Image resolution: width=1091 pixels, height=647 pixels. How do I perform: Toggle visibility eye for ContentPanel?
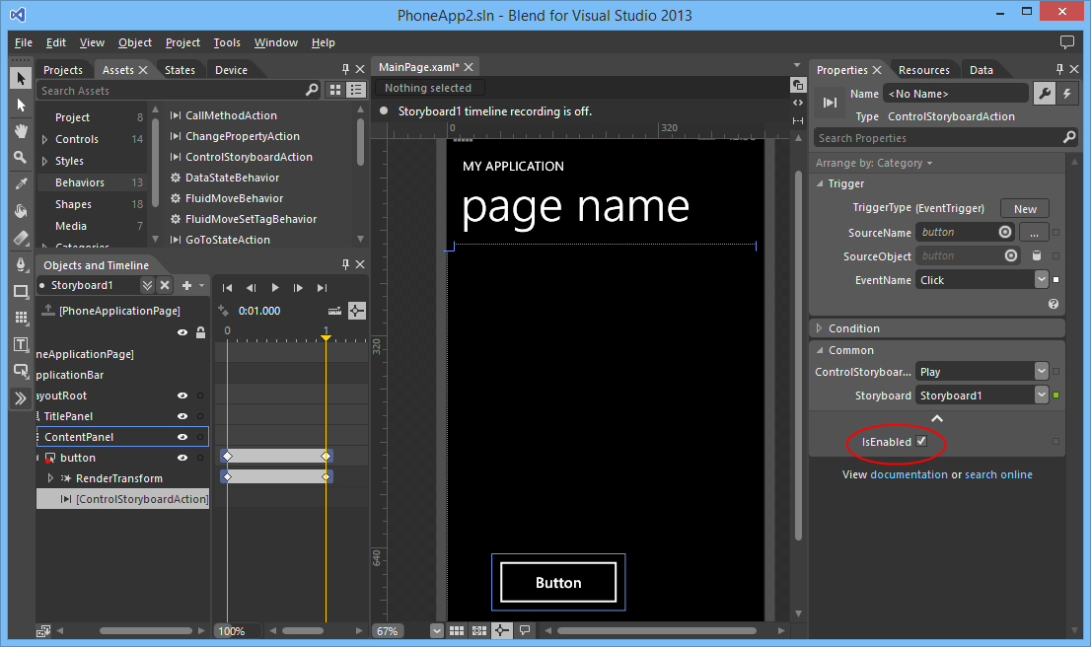(182, 438)
